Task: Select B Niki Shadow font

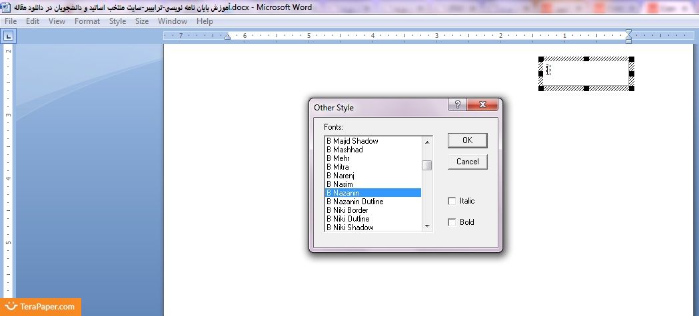Action: pyautogui.click(x=373, y=228)
